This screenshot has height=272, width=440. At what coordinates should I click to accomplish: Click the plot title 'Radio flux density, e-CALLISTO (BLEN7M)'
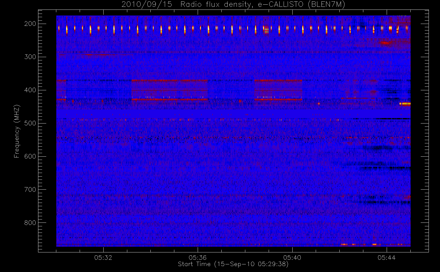pos(263,5)
